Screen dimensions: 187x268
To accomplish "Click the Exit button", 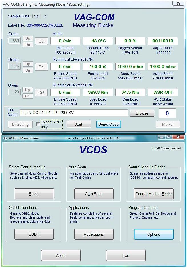I will 126,255.
